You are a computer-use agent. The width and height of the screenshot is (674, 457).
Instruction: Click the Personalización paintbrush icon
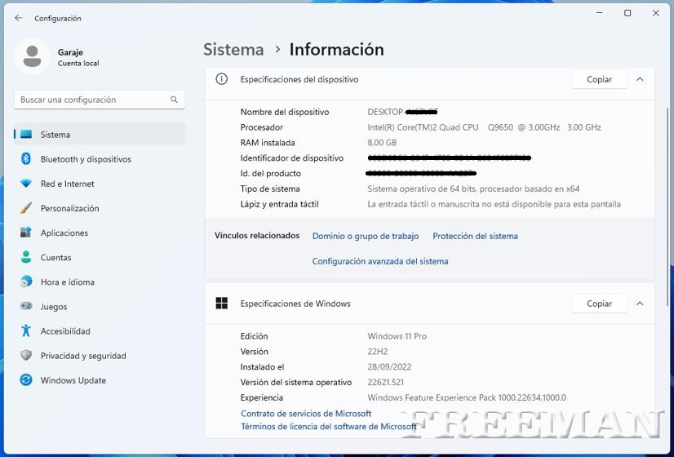coord(26,208)
